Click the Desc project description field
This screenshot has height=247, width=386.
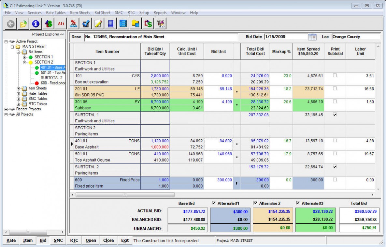pos(161,37)
